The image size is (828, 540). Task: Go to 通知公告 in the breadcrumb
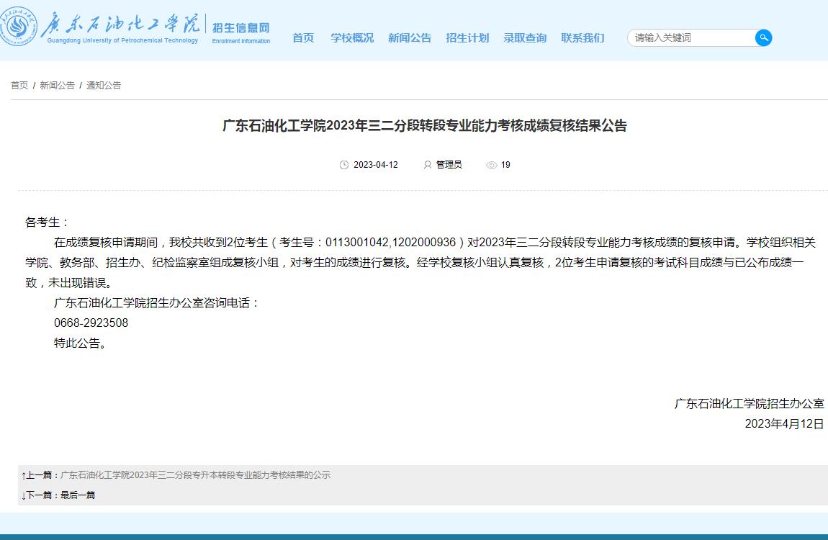(104, 85)
